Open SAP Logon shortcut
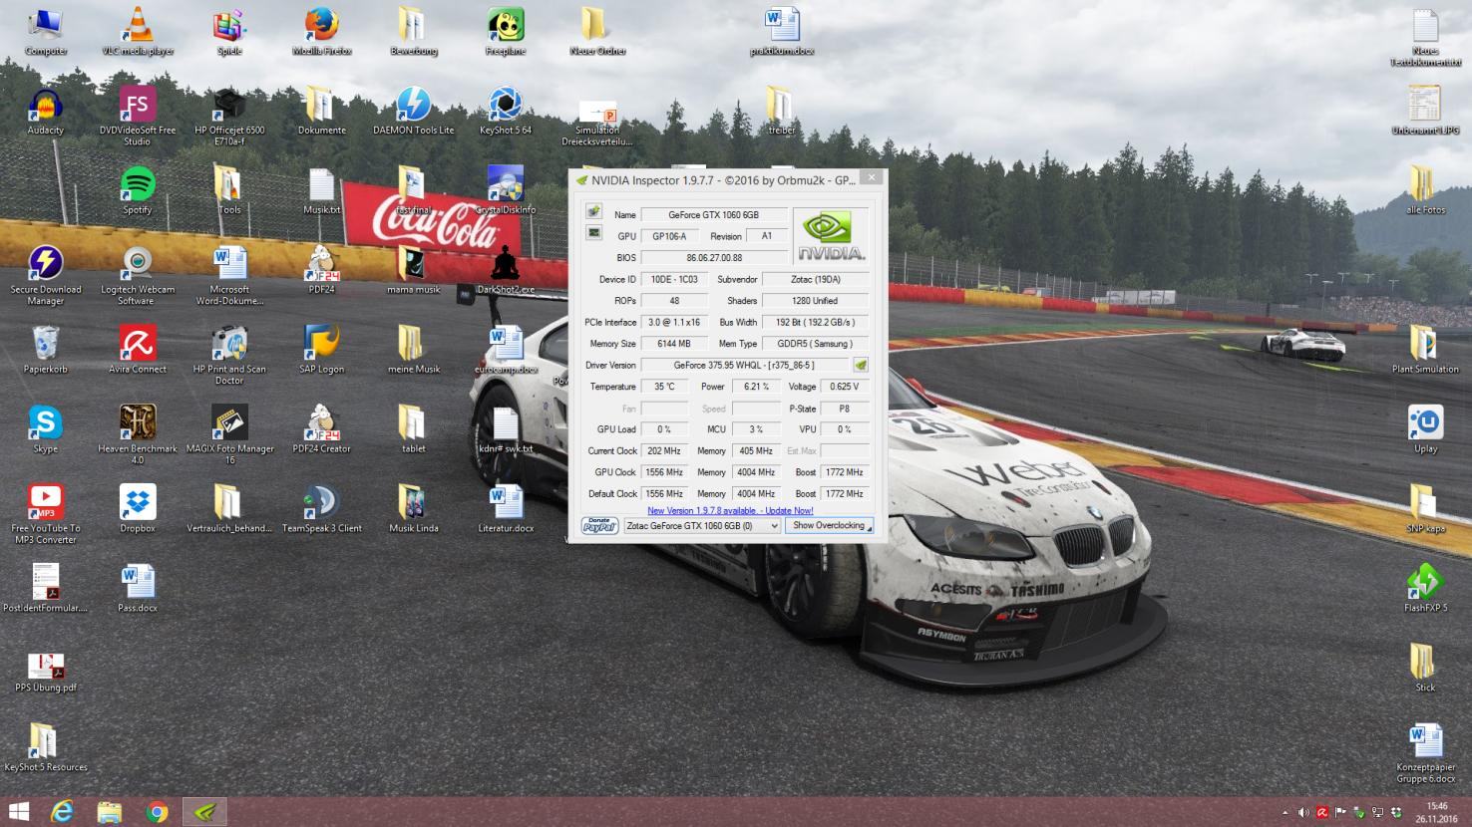The image size is (1472, 827). tap(321, 351)
